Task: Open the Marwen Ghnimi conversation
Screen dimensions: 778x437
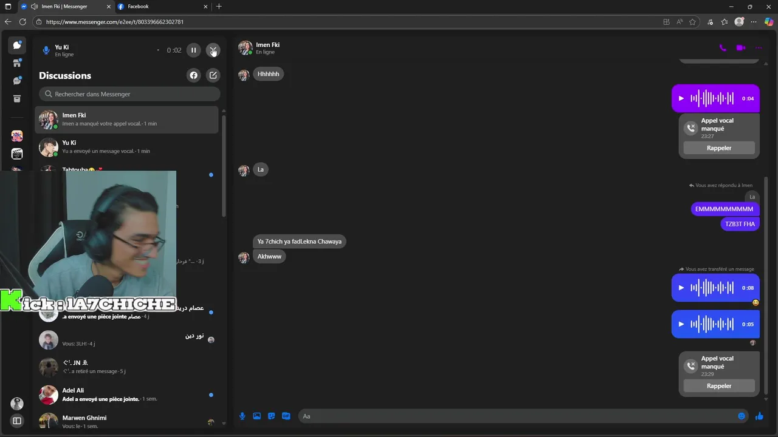Action: click(x=126, y=422)
